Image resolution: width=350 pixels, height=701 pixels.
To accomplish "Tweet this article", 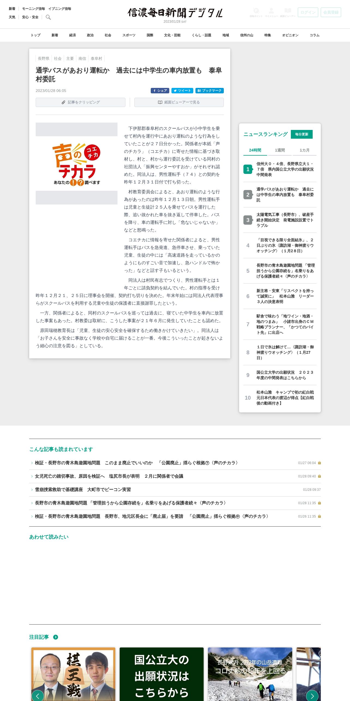I will (x=182, y=91).
